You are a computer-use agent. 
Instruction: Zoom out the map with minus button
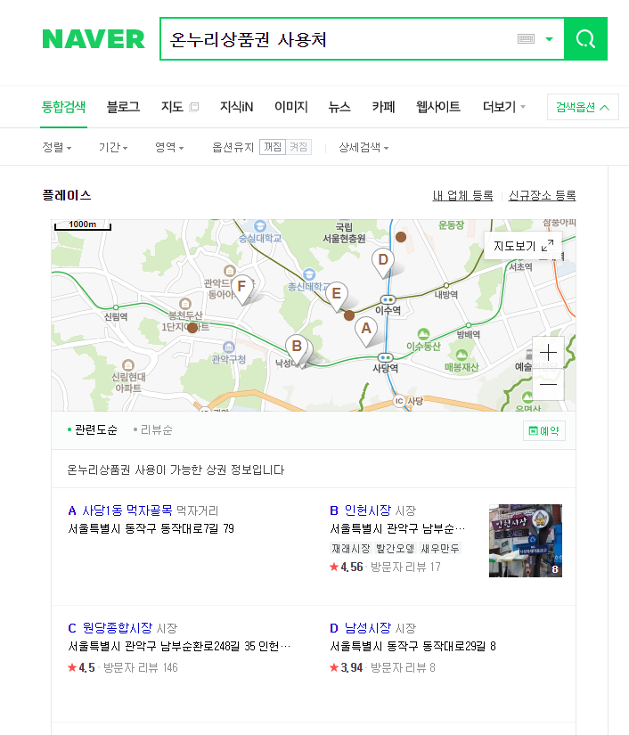[x=548, y=384]
